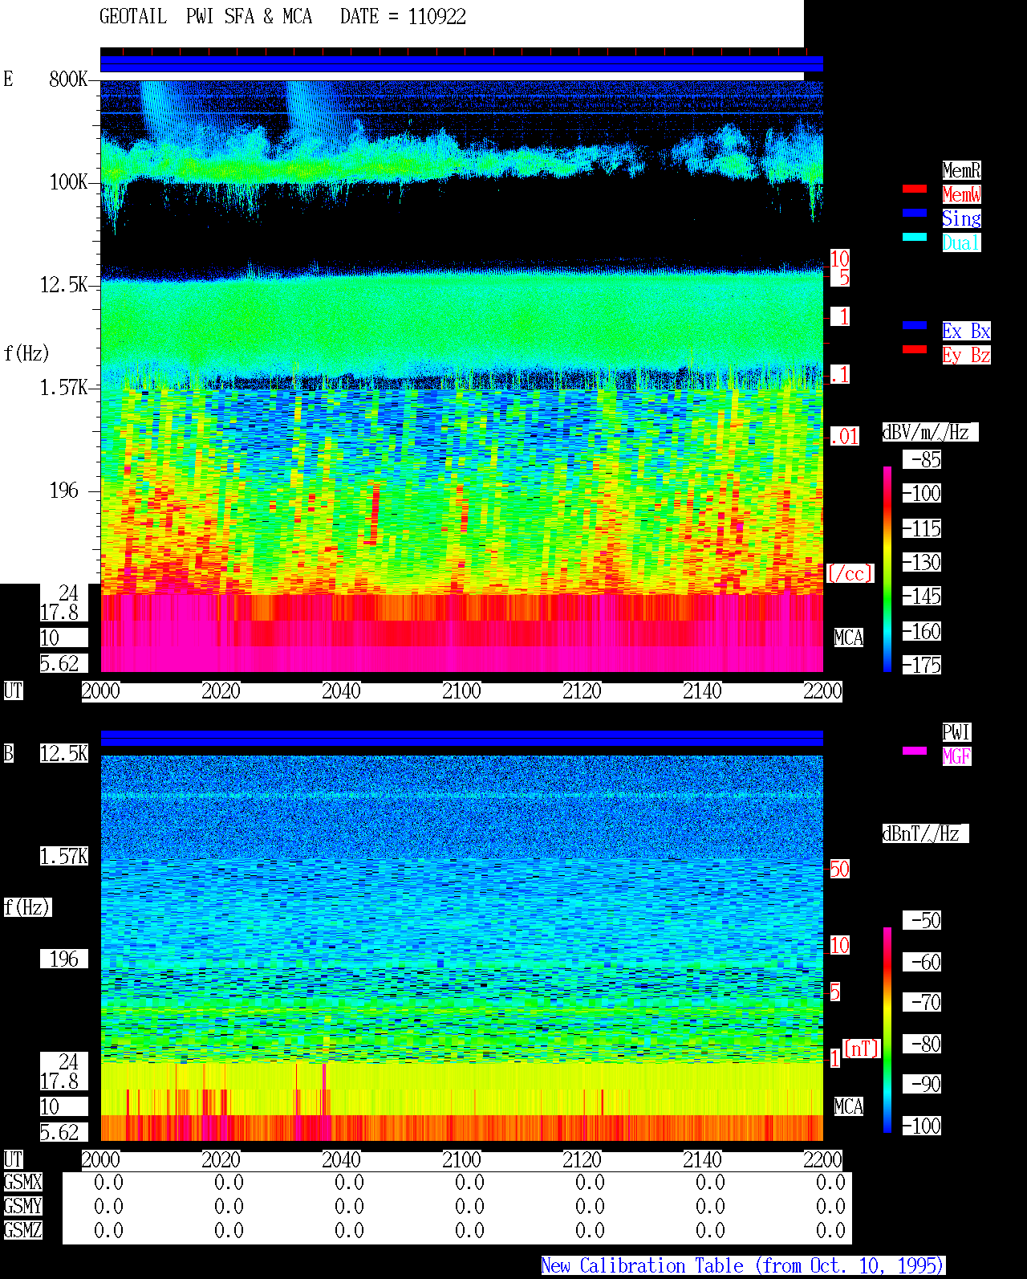
Task: Click the MCA label beside the E panel
Action: 849,637
